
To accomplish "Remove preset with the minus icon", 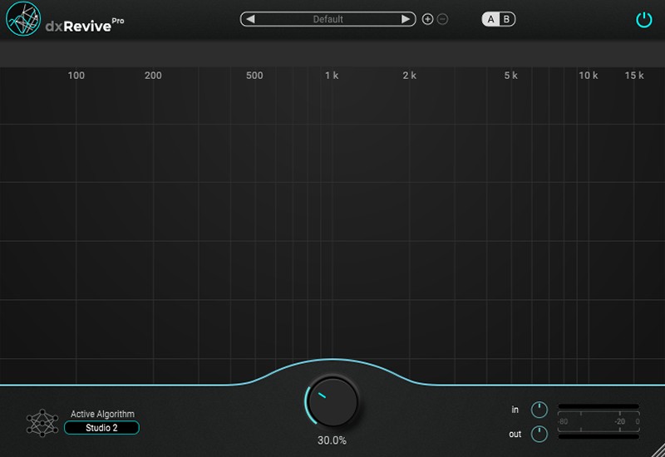I will point(442,19).
